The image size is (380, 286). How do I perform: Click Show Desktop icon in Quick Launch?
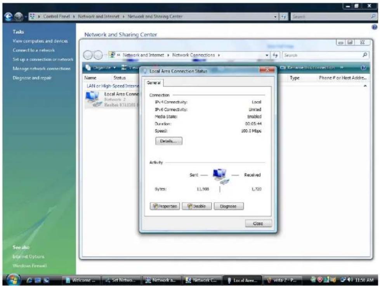pos(38,280)
